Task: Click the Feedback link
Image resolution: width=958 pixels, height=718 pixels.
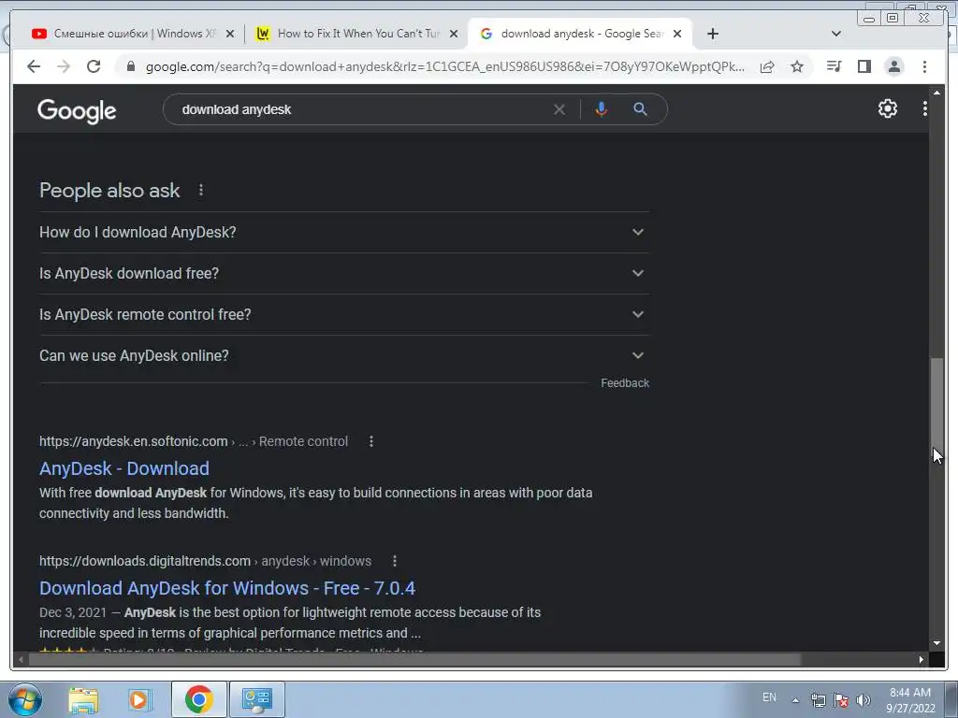Action: (624, 382)
